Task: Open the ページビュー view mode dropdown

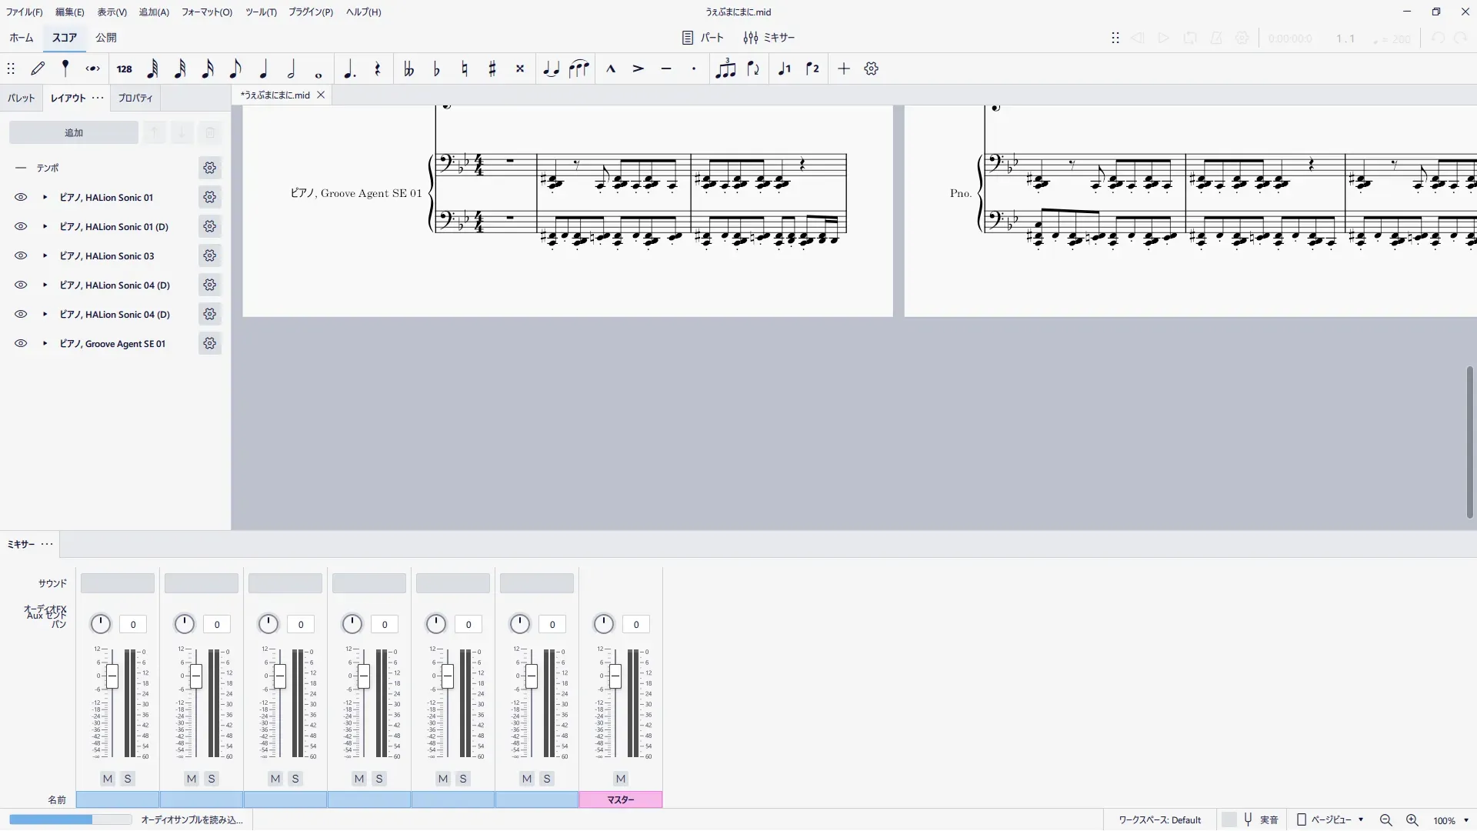Action: [x=1331, y=819]
